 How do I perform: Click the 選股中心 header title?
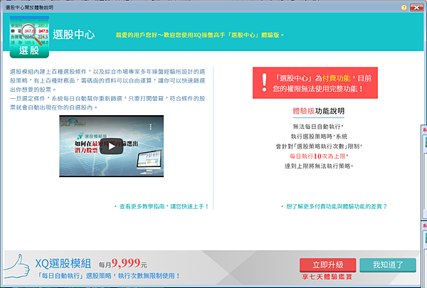click(74, 35)
